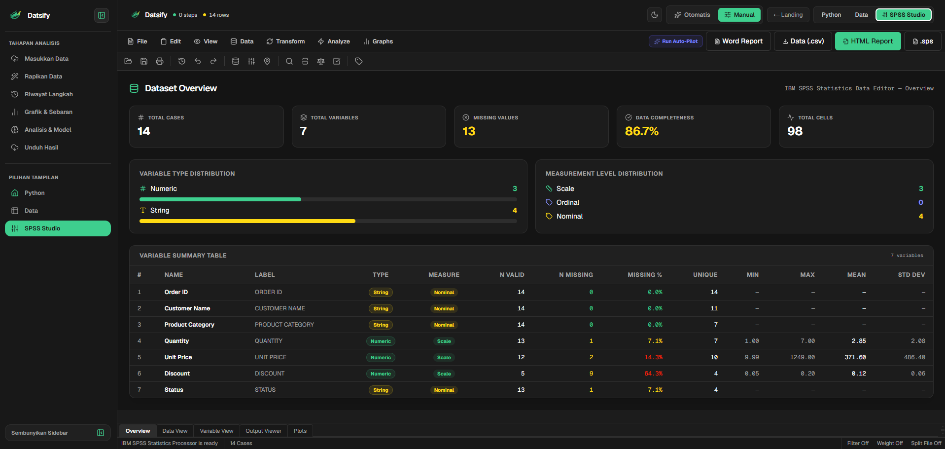
Task: Click the magnifier search toolbar icon
Action: click(289, 61)
